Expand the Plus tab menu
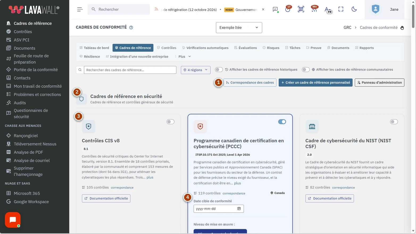The width and height of the screenshot is (416, 234). coord(183,57)
